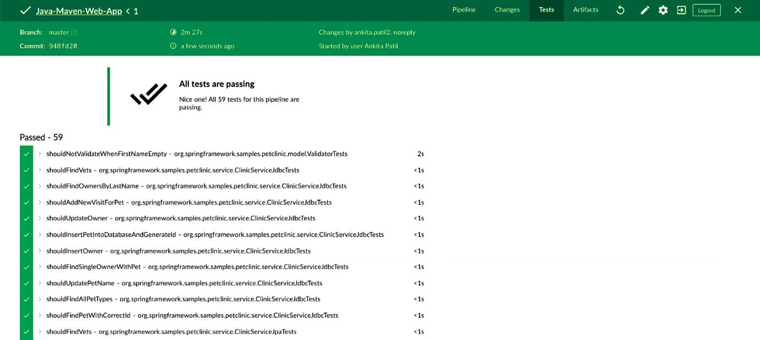The height and width of the screenshot is (340, 760).
Task: Close the run details with X
Action: 738,10
